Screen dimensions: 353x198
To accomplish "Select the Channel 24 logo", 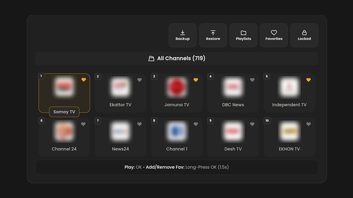I will point(64,131).
